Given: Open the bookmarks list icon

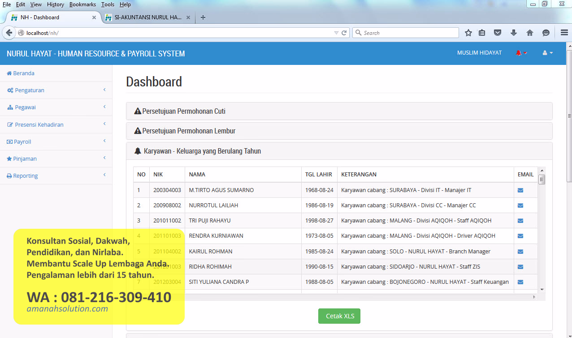Looking at the screenshot, I should (x=482, y=33).
